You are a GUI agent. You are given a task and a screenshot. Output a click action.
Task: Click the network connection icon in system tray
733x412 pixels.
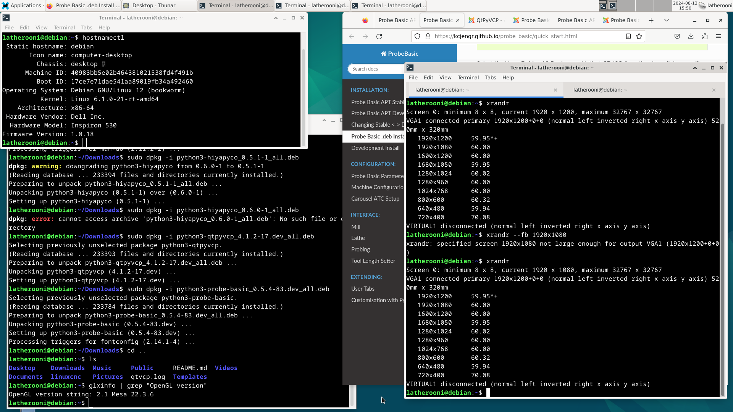tap(702, 5)
